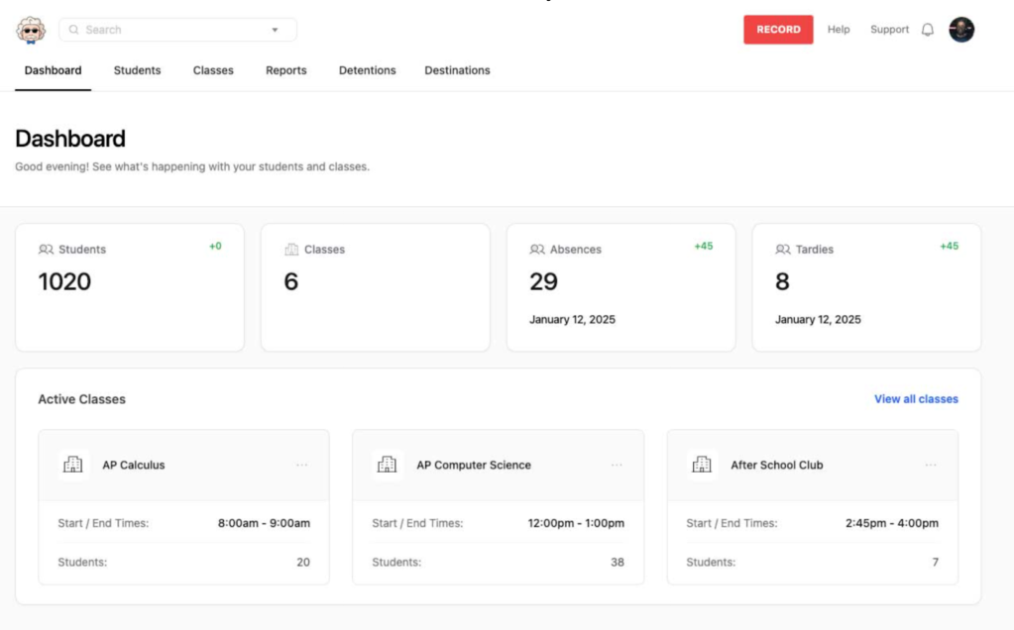Open the notifications bell
Viewport: 1014px width, 630px height.
pos(928,30)
